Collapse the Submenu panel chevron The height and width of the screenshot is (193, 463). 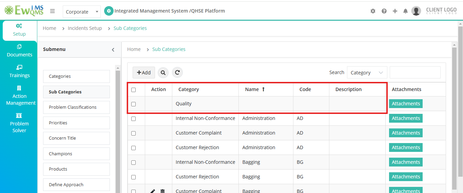pyautogui.click(x=113, y=50)
